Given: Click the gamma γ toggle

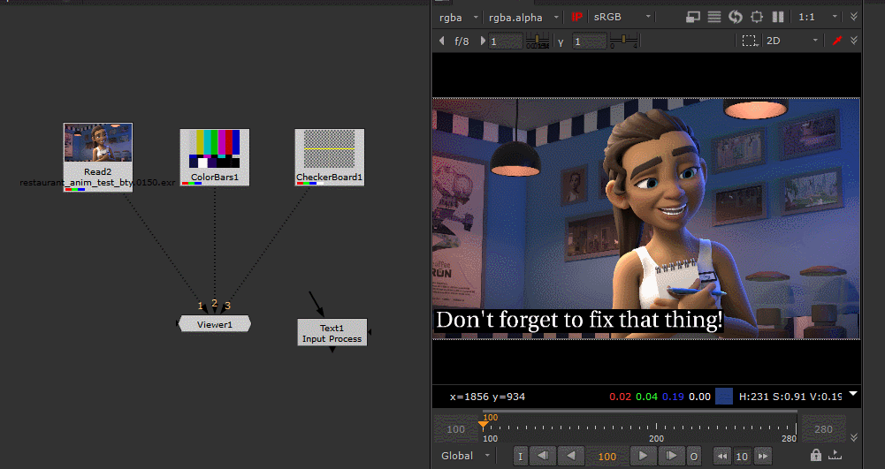Looking at the screenshot, I should 561,42.
